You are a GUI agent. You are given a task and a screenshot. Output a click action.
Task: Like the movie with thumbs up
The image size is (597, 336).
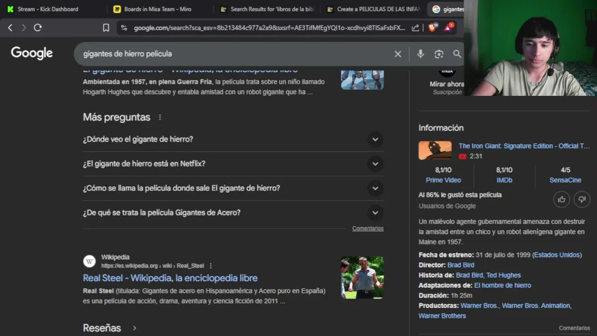[x=561, y=200]
